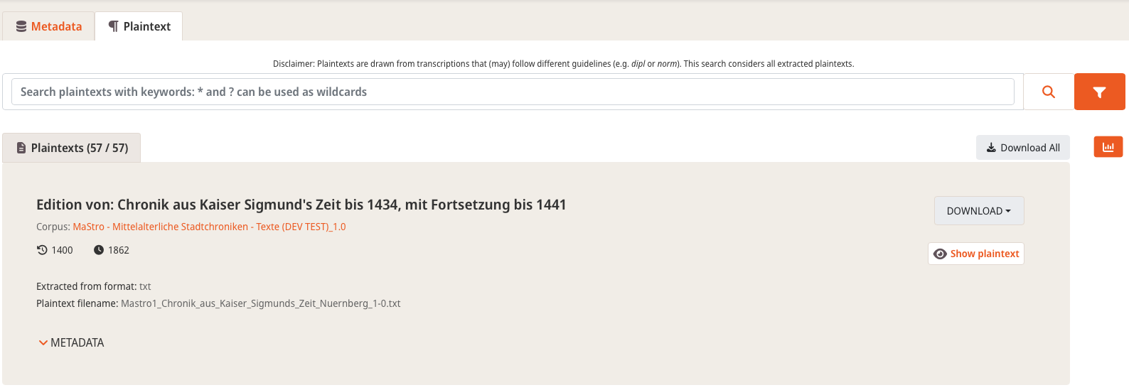Click the history clock icon beside 1400
Screen dimensions: 1129x390
coord(42,250)
